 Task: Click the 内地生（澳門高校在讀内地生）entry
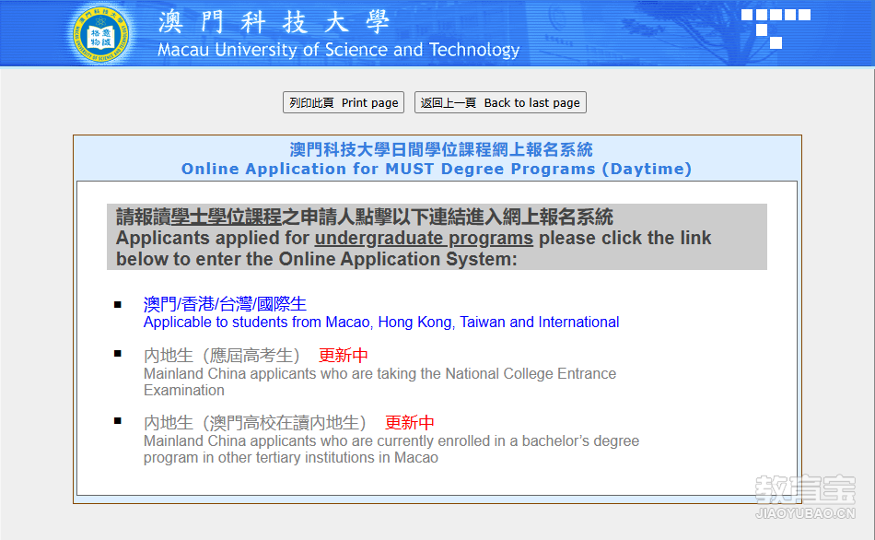(255, 423)
